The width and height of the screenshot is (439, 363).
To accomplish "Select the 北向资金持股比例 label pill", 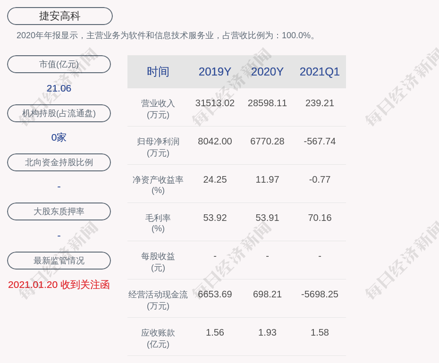I will tap(59, 162).
